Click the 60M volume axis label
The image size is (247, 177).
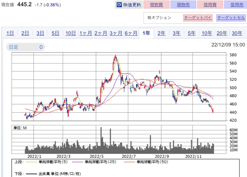coord(233,130)
